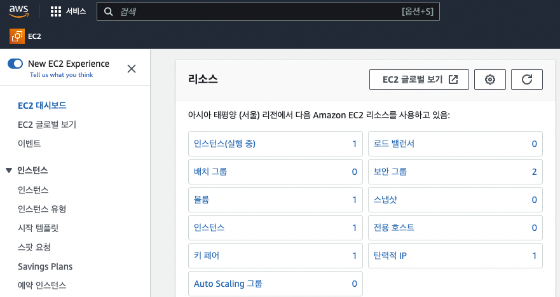Open 인스턴스 item in sidebar list
560x297 pixels.
tap(33, 190)
